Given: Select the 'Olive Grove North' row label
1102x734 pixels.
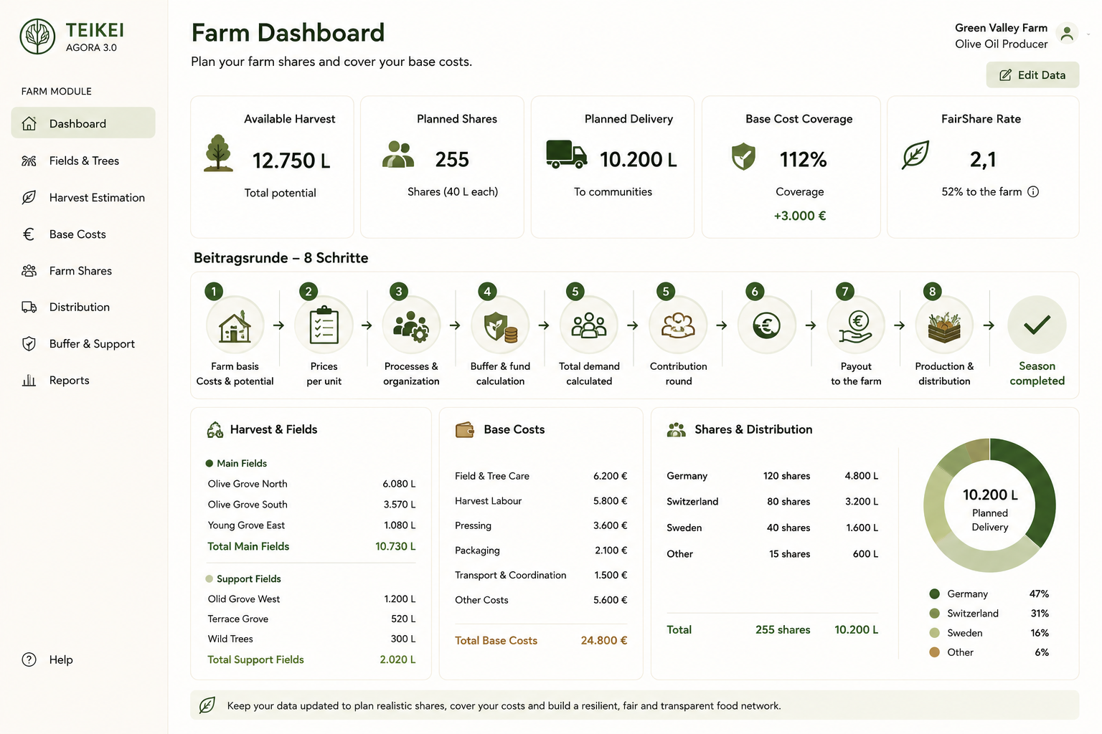Looking at the screenshot, I should [x=248, y=484].
